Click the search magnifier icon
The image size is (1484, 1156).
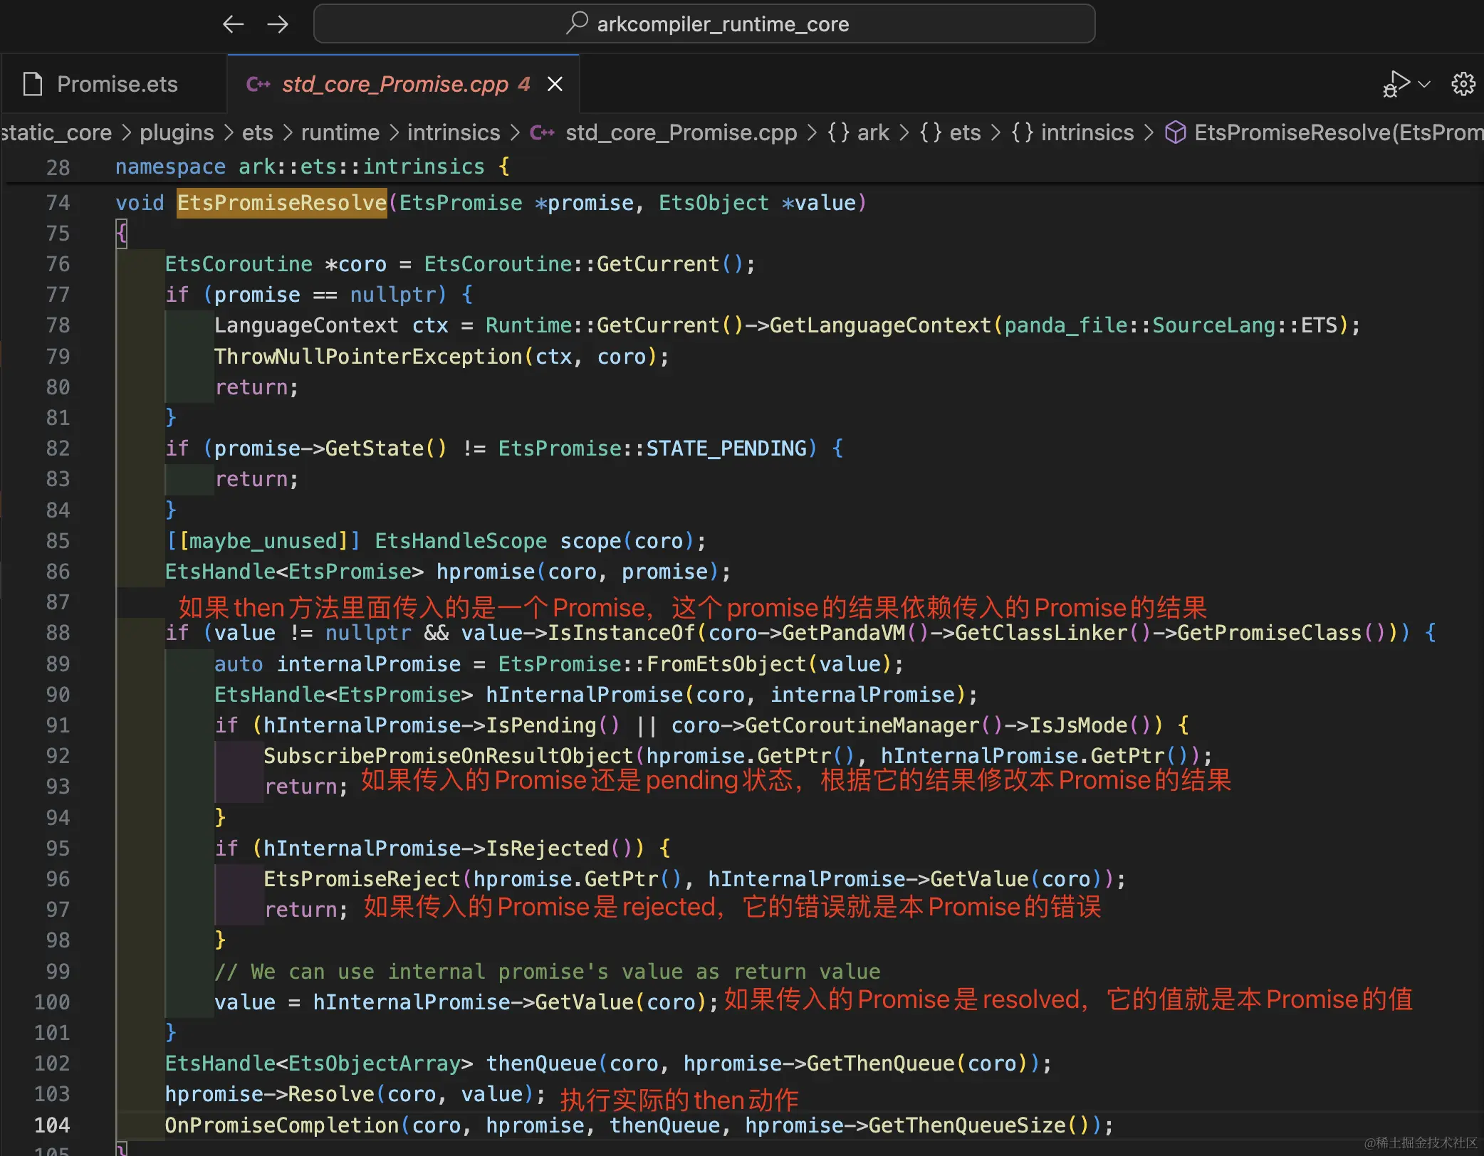click(577, 23)
